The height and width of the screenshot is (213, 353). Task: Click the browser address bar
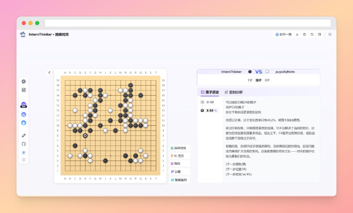[188, 23]
